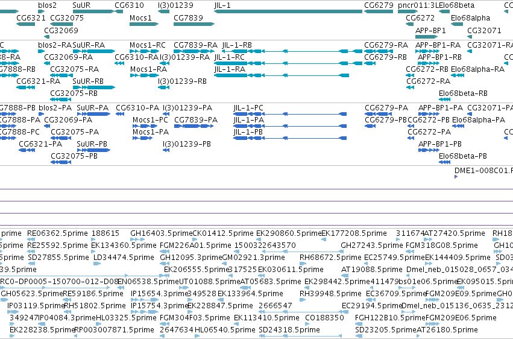Select the CG7839-PA protein
513x339 pixels.
(x=194, y=126)
